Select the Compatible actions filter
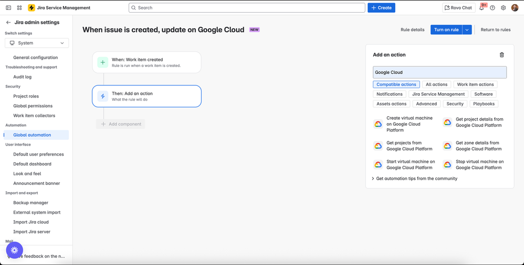The width and height of the screenshot is (524, 265). point(396,84)
